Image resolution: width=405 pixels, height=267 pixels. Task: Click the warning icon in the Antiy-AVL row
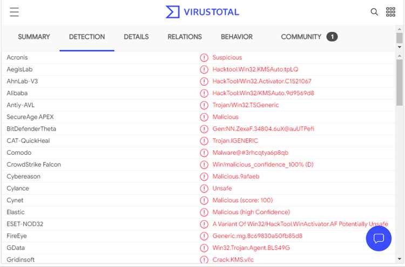coord(204,105)
